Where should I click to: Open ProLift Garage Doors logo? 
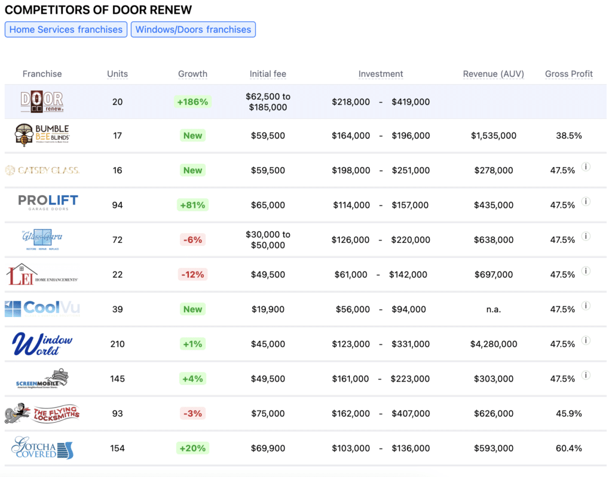[48, 203]
